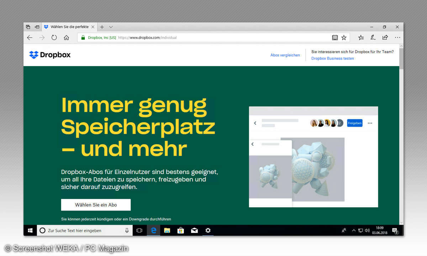This screenshot has height=256, width=427.
Task: Click the page vertical scrollbar thumb
Action: [401, 58]
